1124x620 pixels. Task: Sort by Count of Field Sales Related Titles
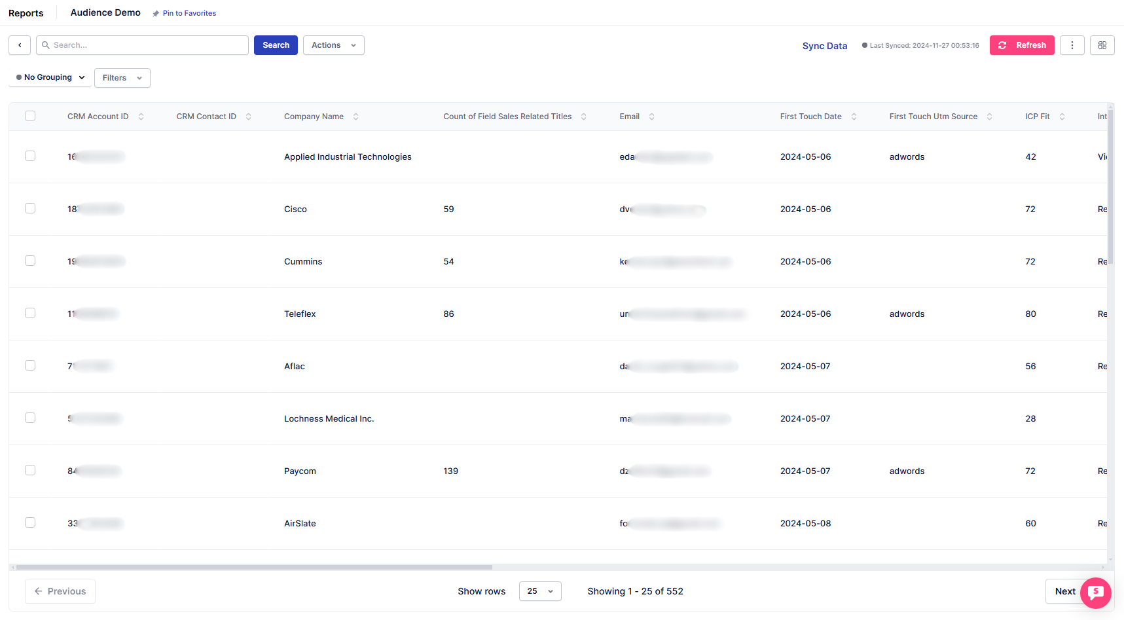[x=583, y=117]
